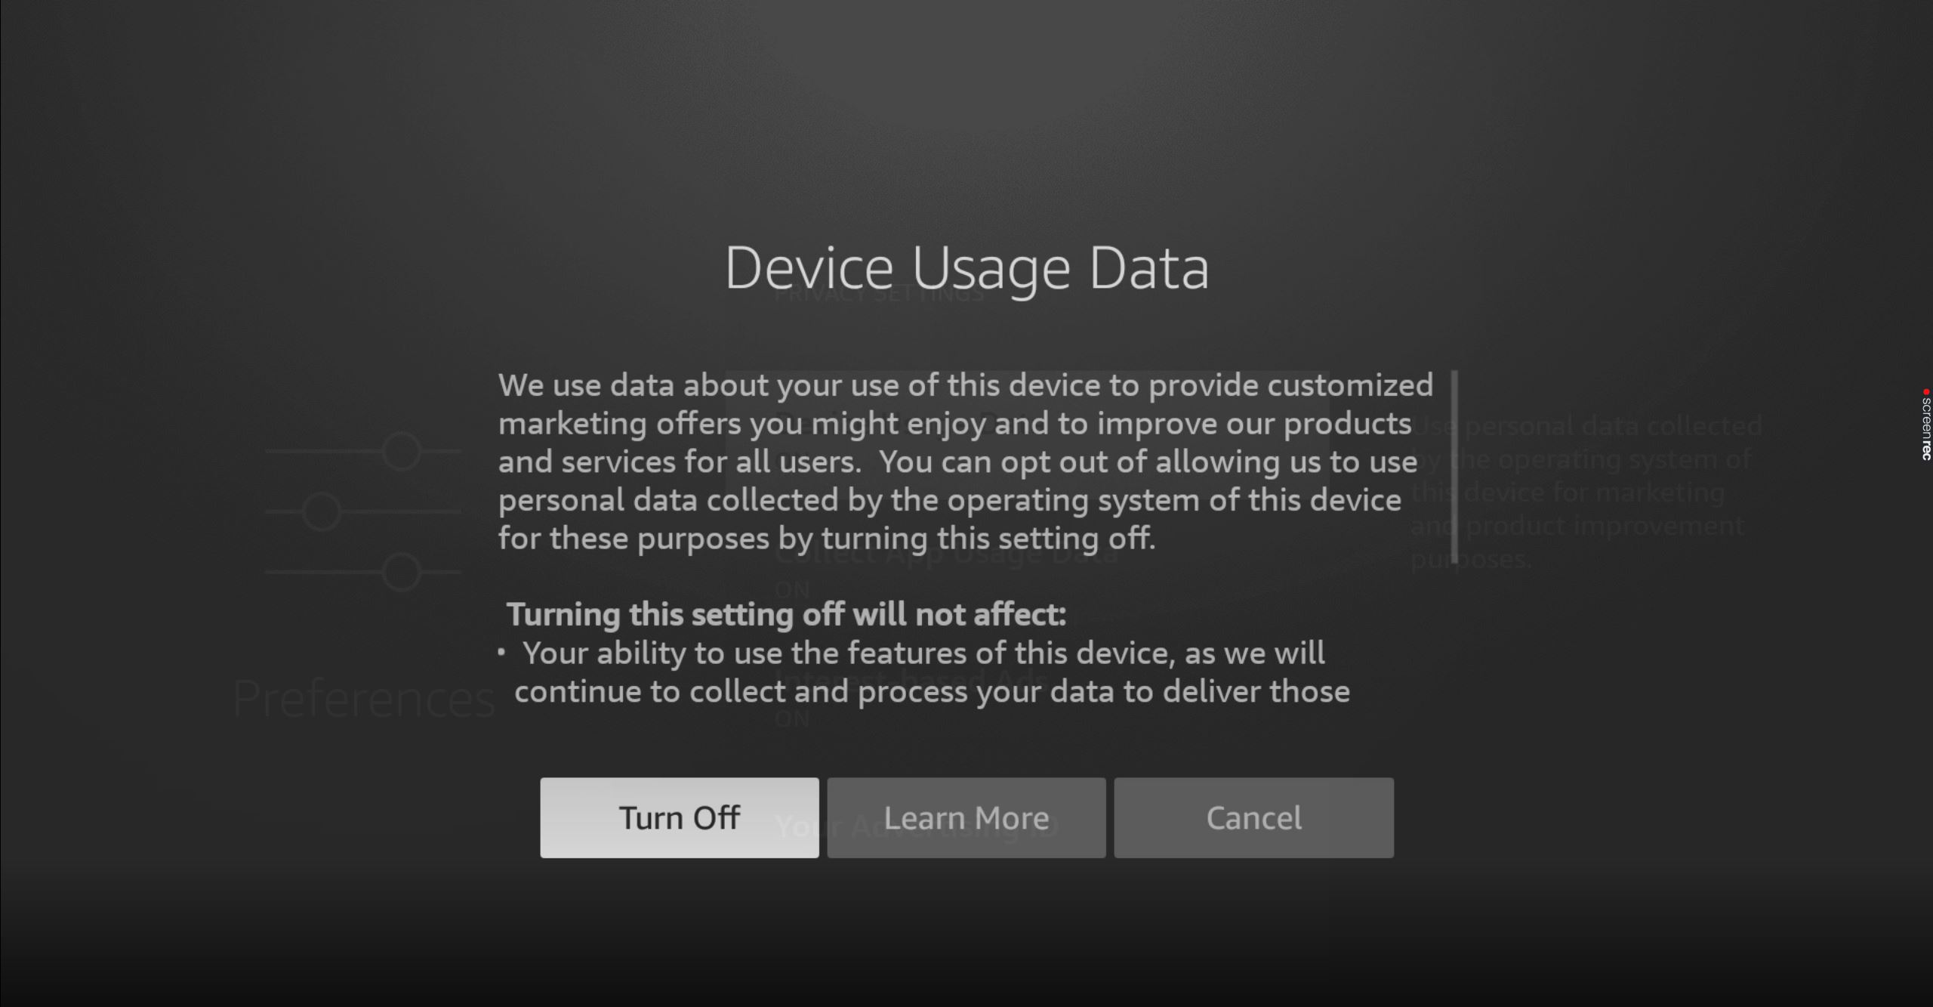
Task: Click the Learn More button
Action: point(966,817)
